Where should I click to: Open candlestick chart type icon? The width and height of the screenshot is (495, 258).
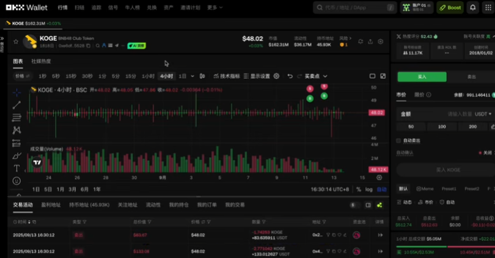coord(202,76)
